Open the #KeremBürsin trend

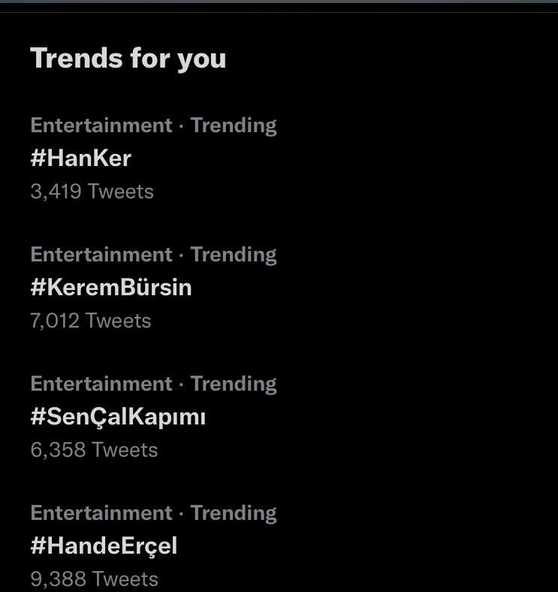(111, 288)
